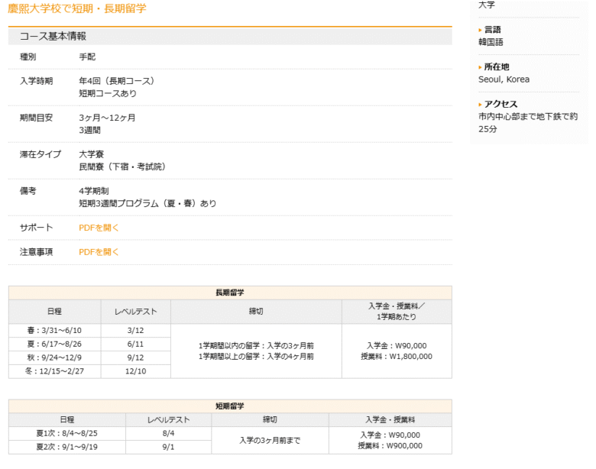This screenshot has width=596, height=469.
Task: Select the text 1学期間以内の留学：入学の3ヶ月前
Action: point(256,346)
